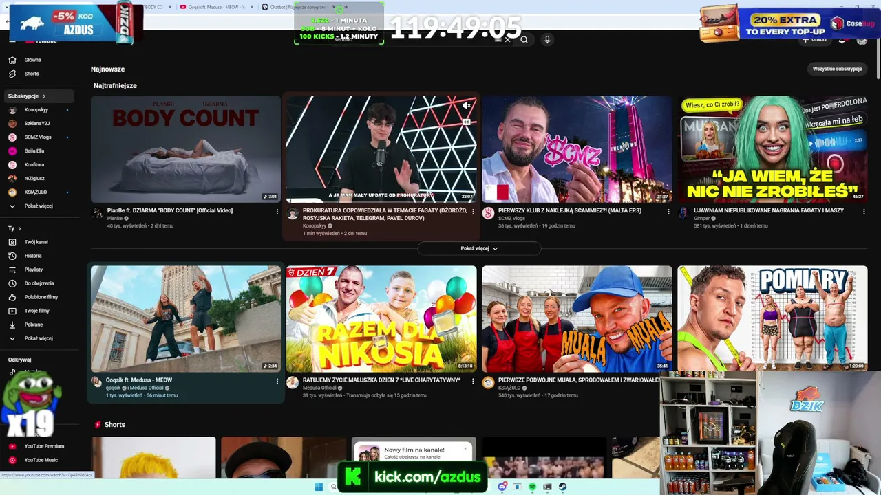Open the MUALA video thumbnail
881x495 pixels.
pyautogui.click(x=577, y=319)
